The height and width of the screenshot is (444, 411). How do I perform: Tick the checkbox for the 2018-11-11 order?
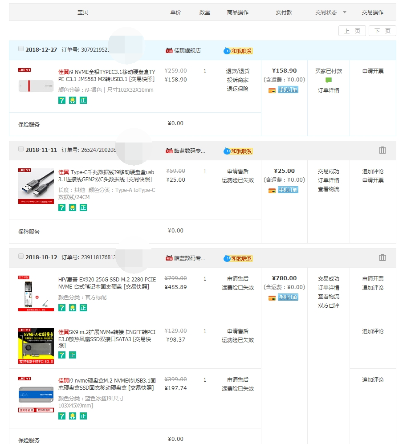pyautogui.click(x=21, y=149)
